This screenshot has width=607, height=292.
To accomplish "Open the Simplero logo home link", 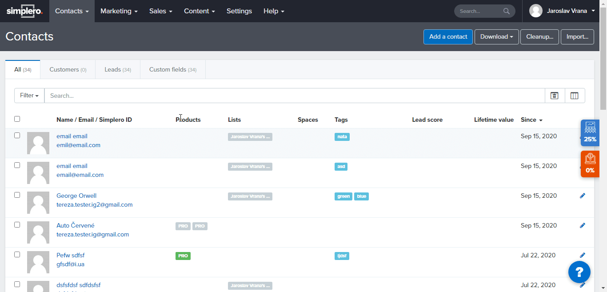I will click(x=24, y=11).
